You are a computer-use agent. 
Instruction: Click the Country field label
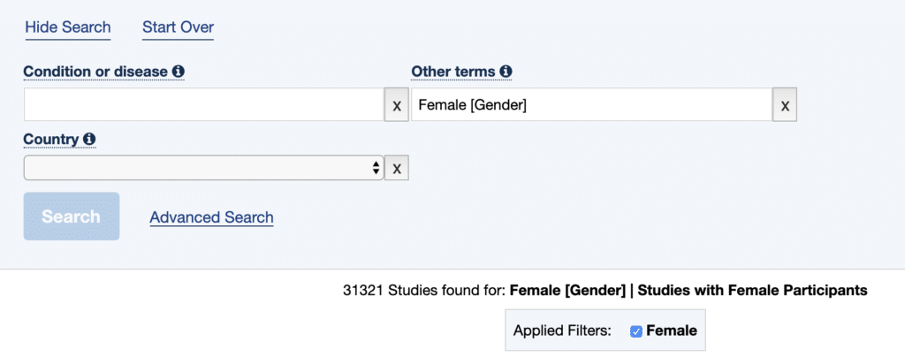50,139
